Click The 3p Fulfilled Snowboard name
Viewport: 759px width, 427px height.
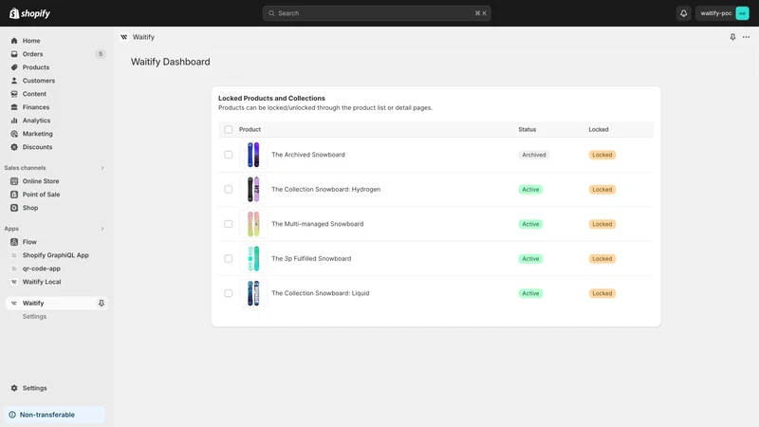tap(311, 258)
